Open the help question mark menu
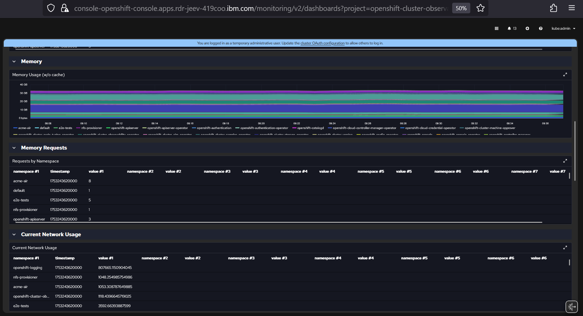 point(541,29)
